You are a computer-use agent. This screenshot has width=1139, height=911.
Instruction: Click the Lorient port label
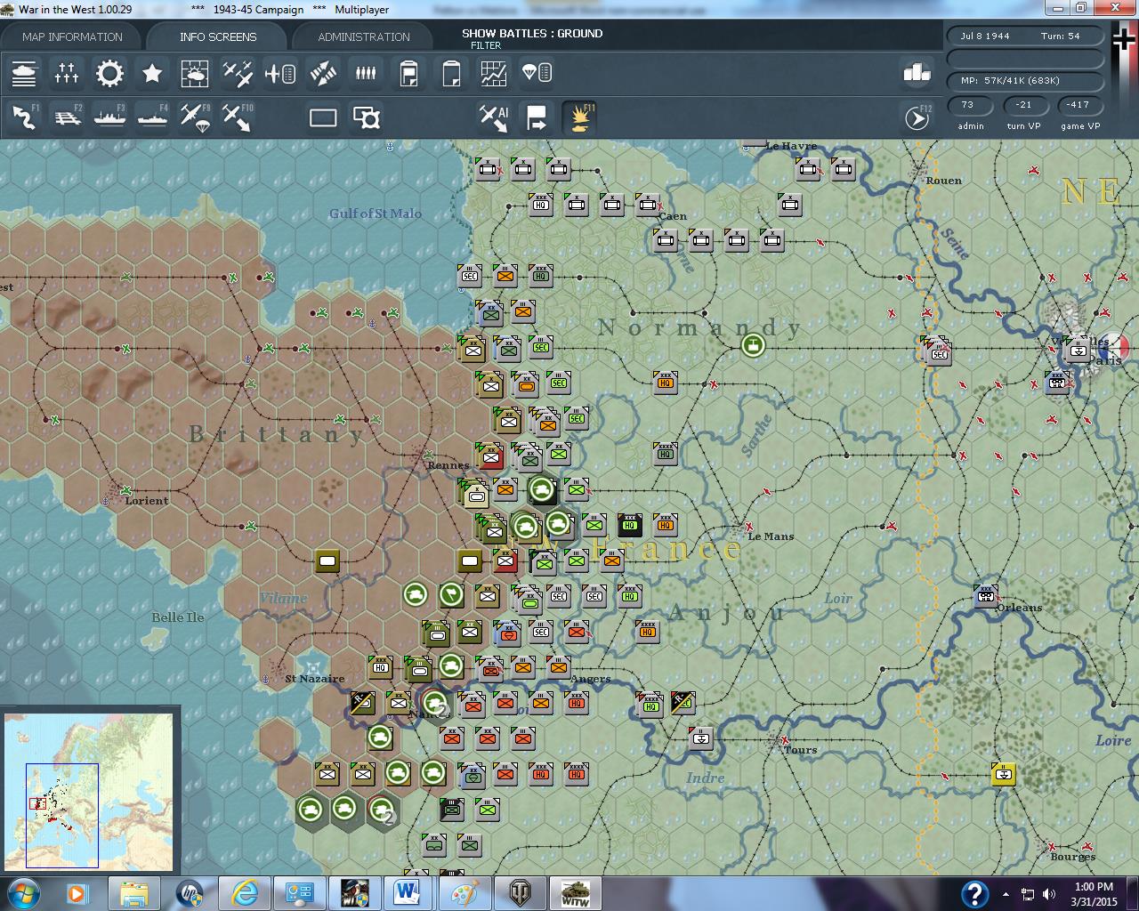point(147,501)
